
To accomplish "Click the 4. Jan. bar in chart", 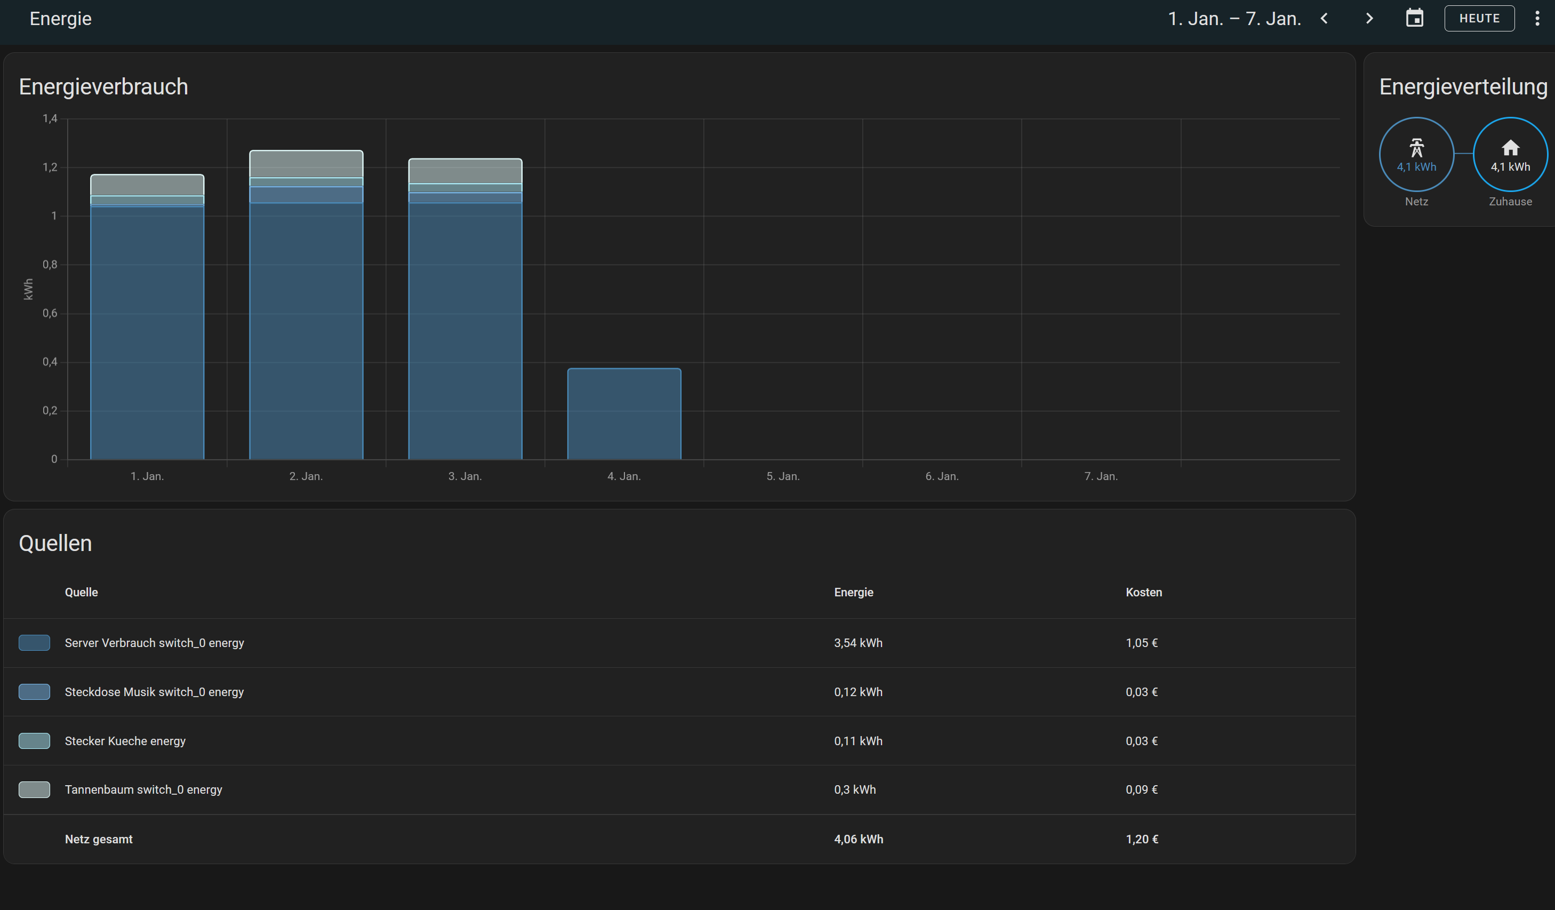I will pyautogui.click(x=624, y=413).
